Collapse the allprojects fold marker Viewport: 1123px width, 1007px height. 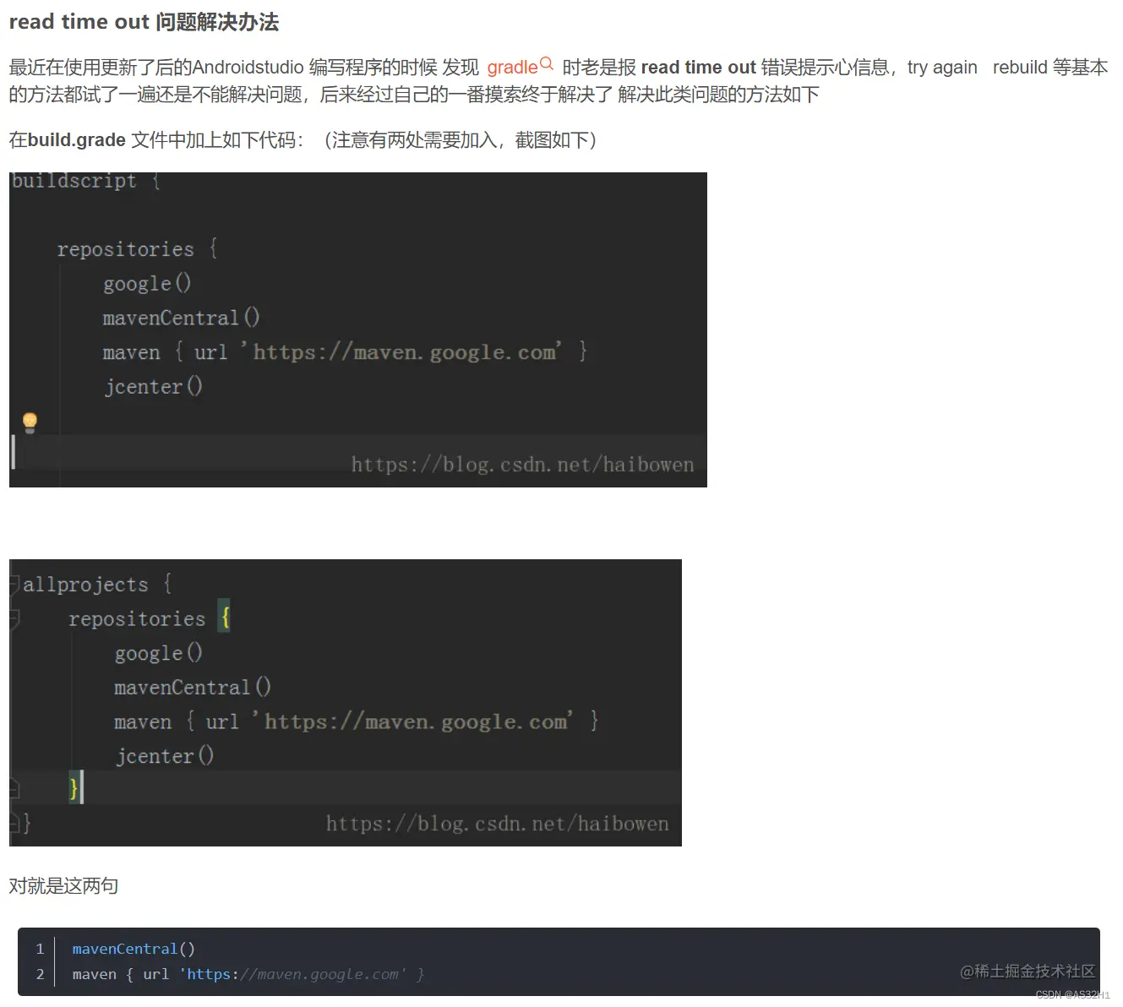click(x=14, y=584)
